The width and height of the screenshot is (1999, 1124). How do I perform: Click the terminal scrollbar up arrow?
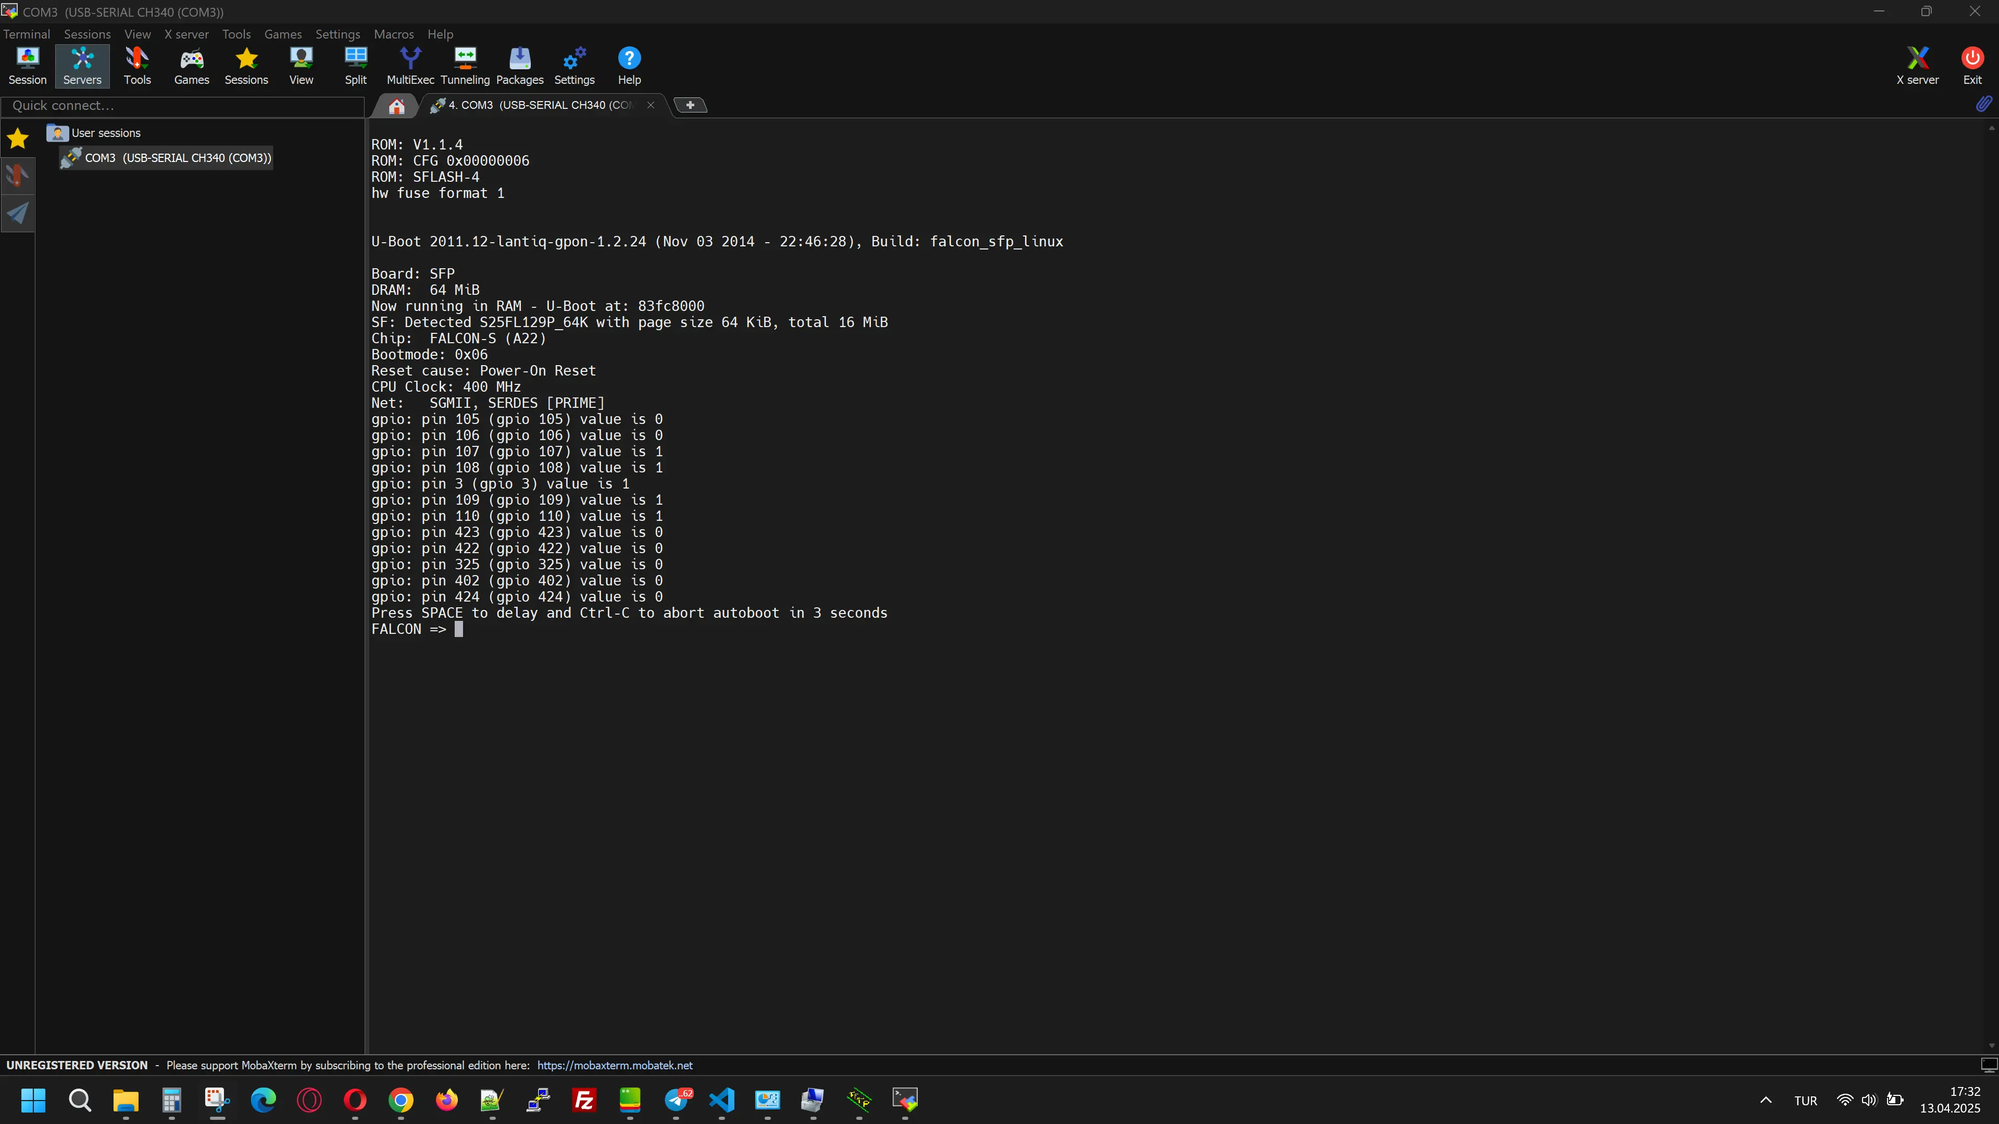pos(1991,128)
